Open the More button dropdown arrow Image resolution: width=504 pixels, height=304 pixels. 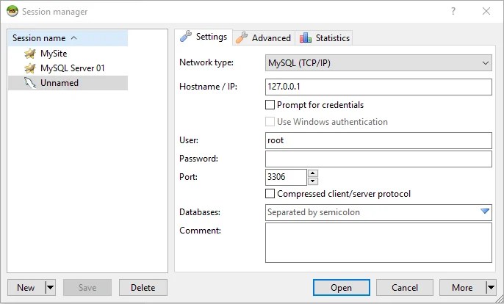[x=491, y=287]
